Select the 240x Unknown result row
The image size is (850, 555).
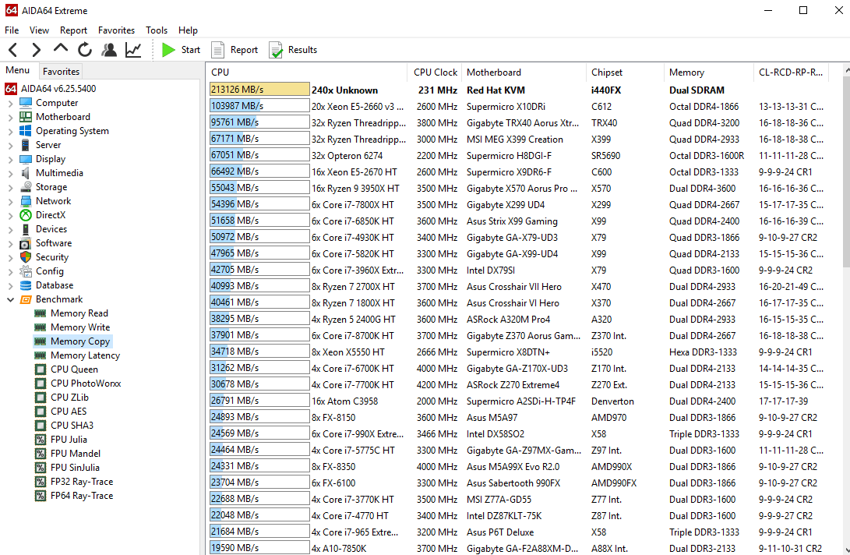pyautogui.click(x=517, y=90)
